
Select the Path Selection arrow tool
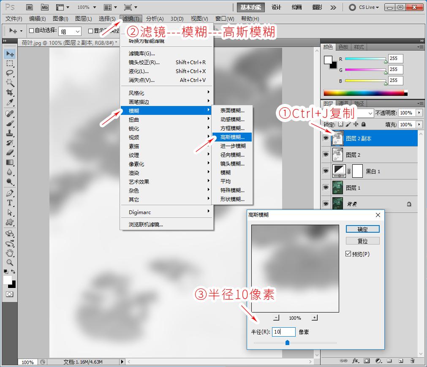coord(10,212)
